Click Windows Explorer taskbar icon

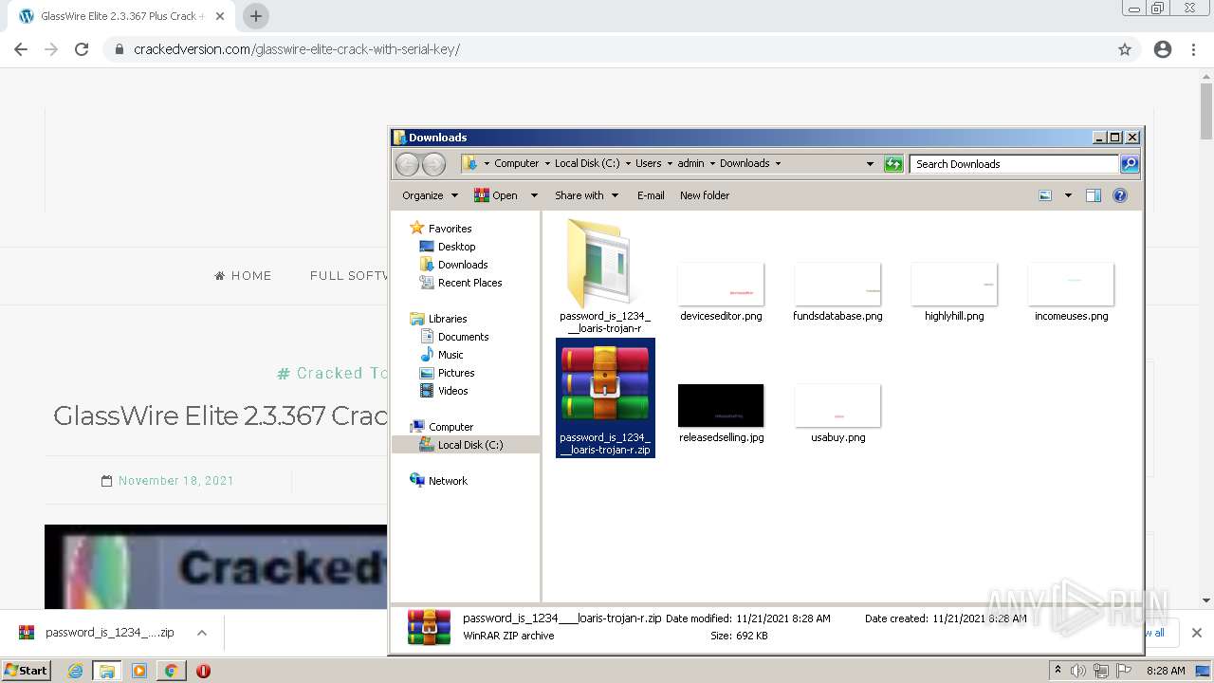(107, 671)
